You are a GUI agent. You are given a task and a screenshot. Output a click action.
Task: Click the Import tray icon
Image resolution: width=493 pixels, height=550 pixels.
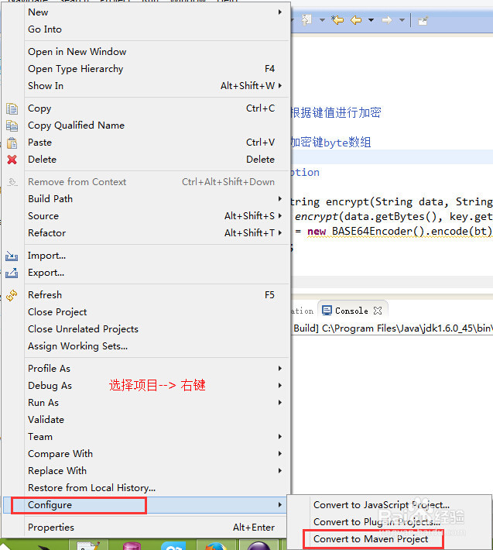[x=12, y=256]
